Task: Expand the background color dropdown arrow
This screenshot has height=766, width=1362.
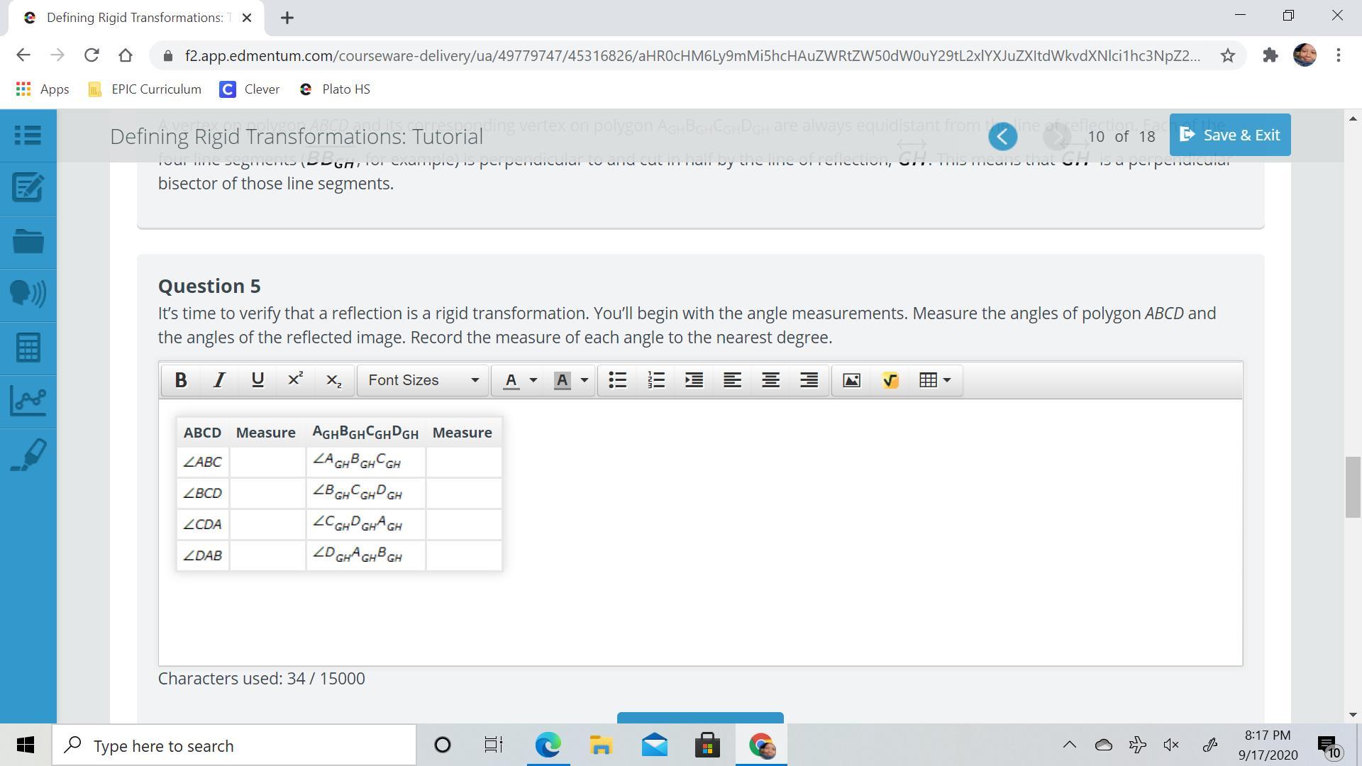Action: point(585,380)
